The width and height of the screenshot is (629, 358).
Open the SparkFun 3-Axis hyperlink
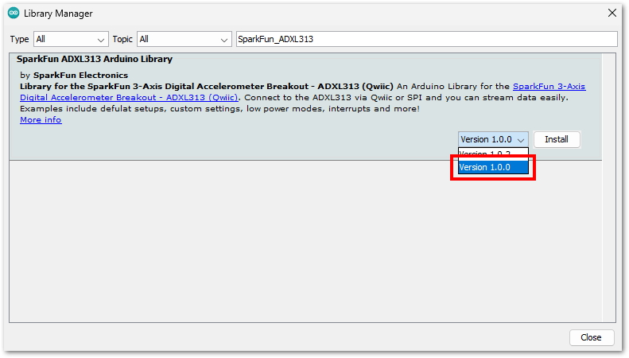click(549, 86)
